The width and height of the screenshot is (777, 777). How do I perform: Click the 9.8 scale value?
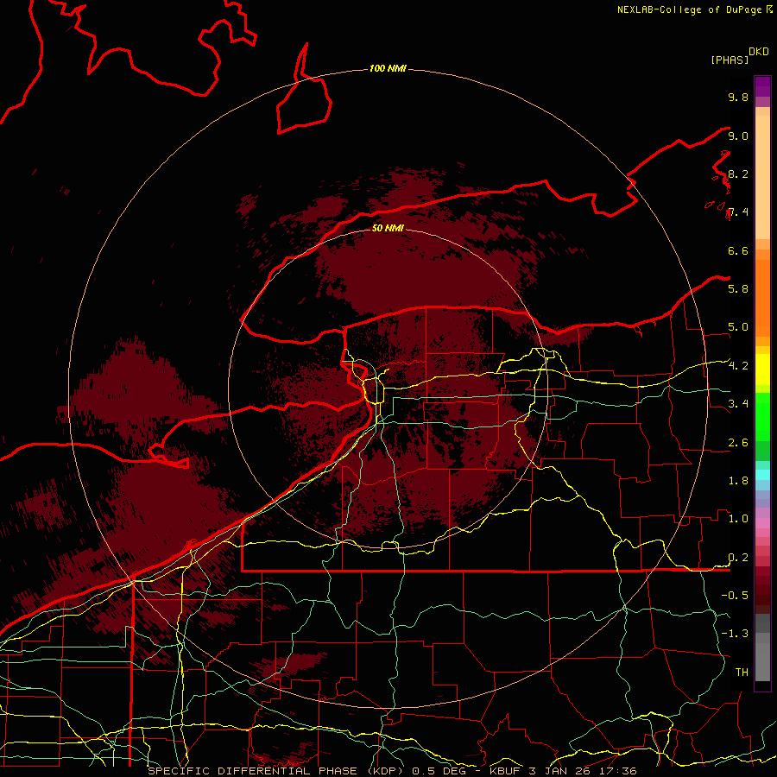pos(738,97)
